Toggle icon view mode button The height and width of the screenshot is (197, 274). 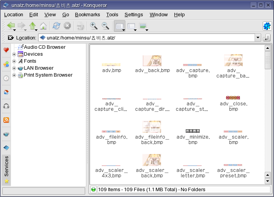tap(118, 26)
